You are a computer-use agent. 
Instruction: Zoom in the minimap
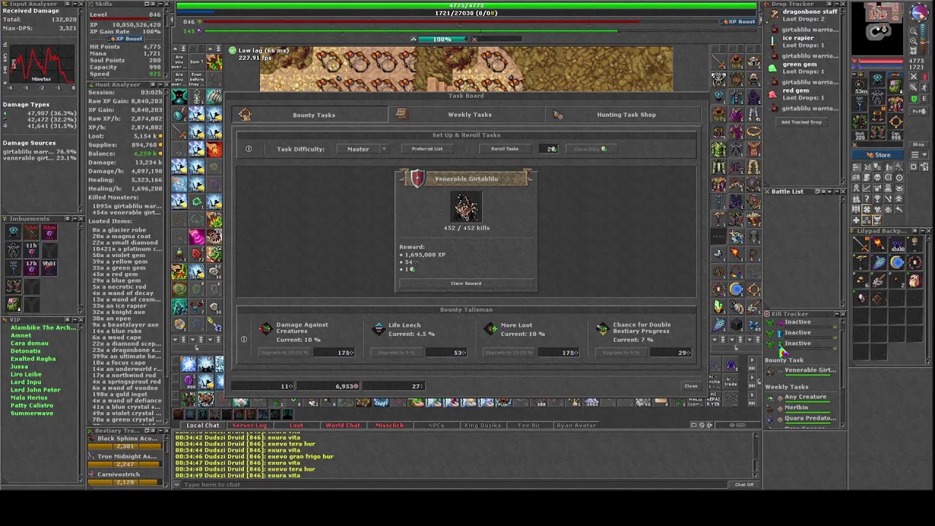(x=914, y=42)
